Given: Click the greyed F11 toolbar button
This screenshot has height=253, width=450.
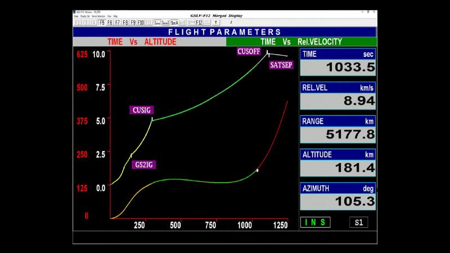Looking at the screenshot, I should (148, 22).
